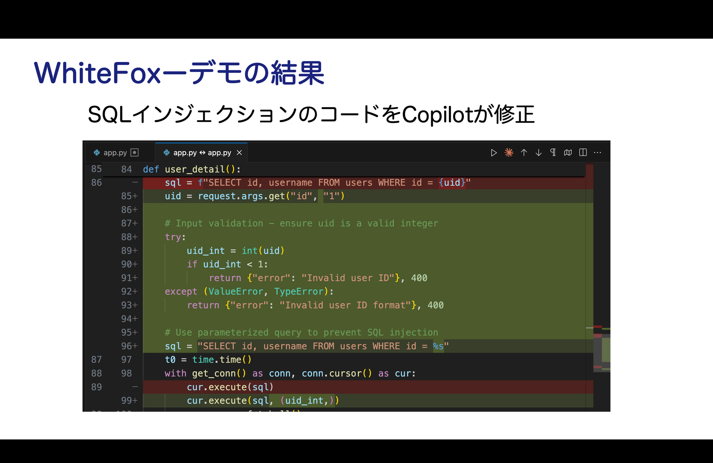
Task: Toggle whitespace pilcrow icon
Action: tap(553, 153)
